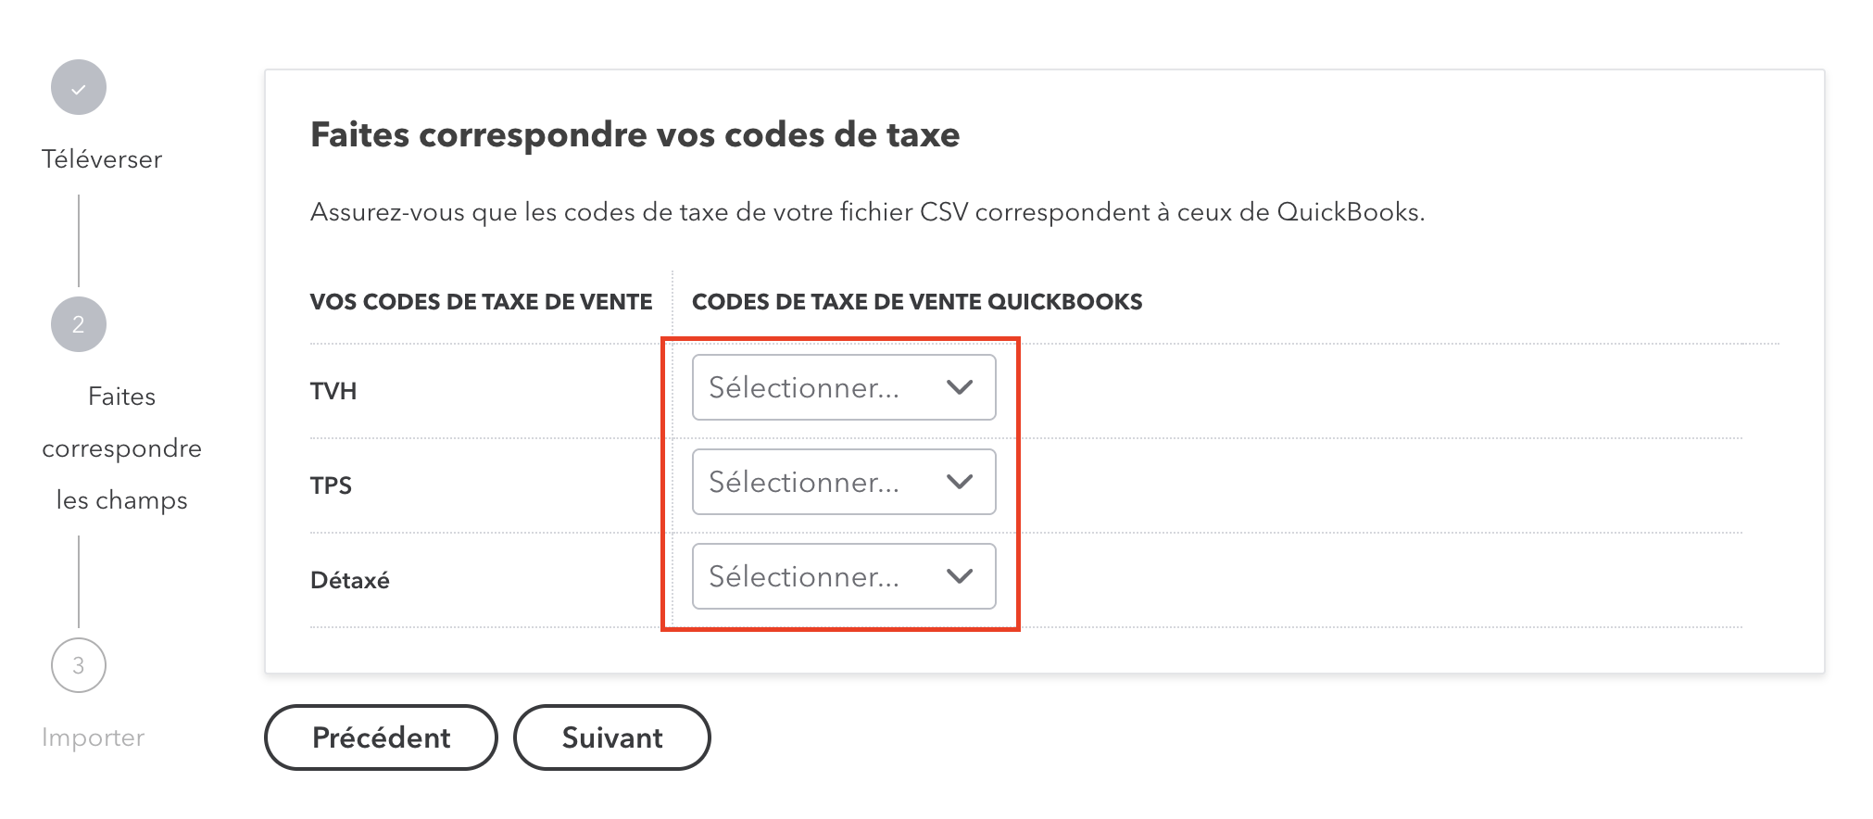Click the TPS tax code row label
The height and width of the screenshot is (819, 1873).
tap(331, 485)
